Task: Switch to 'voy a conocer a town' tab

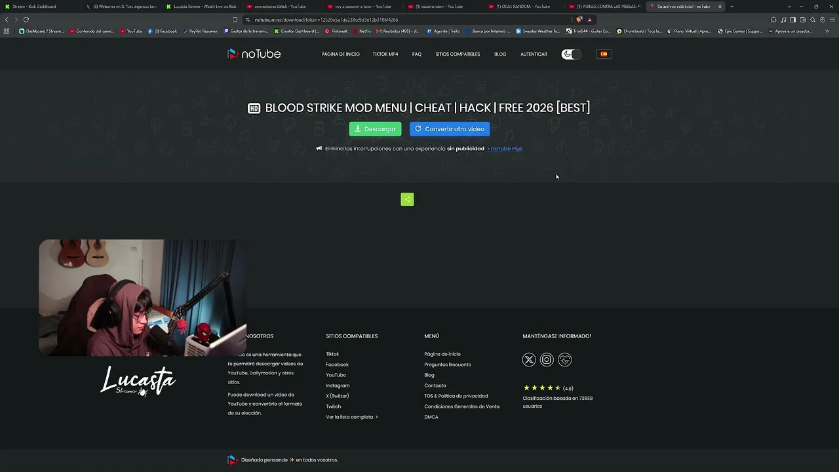Action: [x=363, y=7]
